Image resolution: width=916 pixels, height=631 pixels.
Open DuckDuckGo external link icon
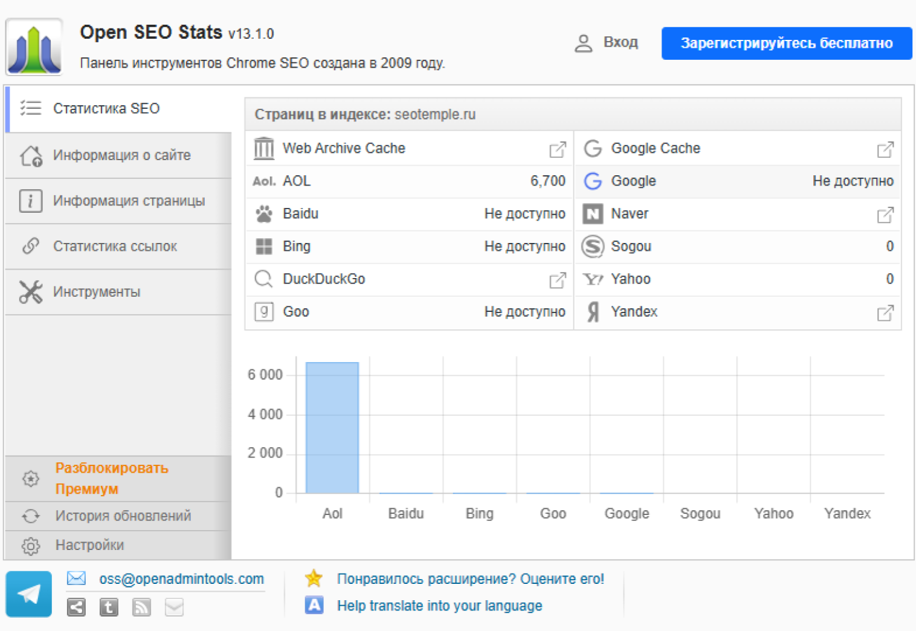pyautogui.click(x=558, y=280)
